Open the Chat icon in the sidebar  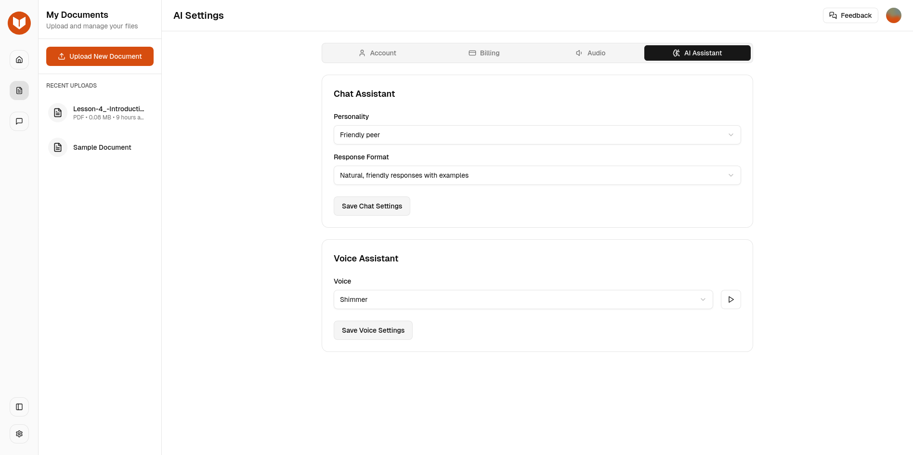(x=19, y=121)
